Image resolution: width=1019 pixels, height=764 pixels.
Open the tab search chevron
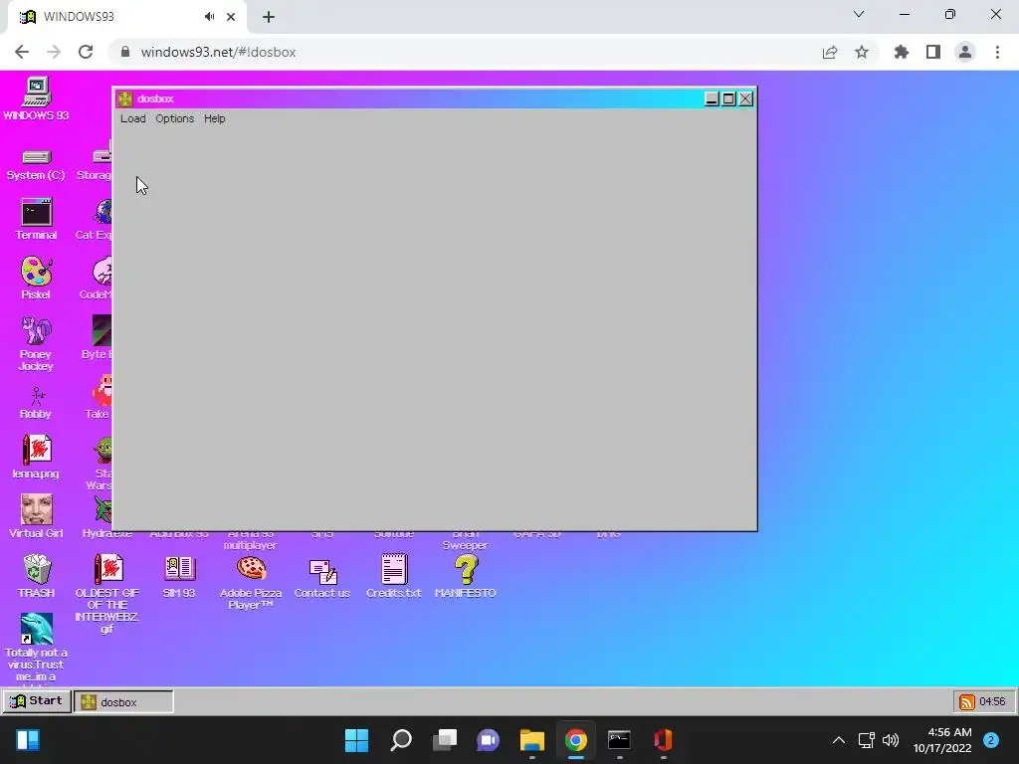[859, 14]
